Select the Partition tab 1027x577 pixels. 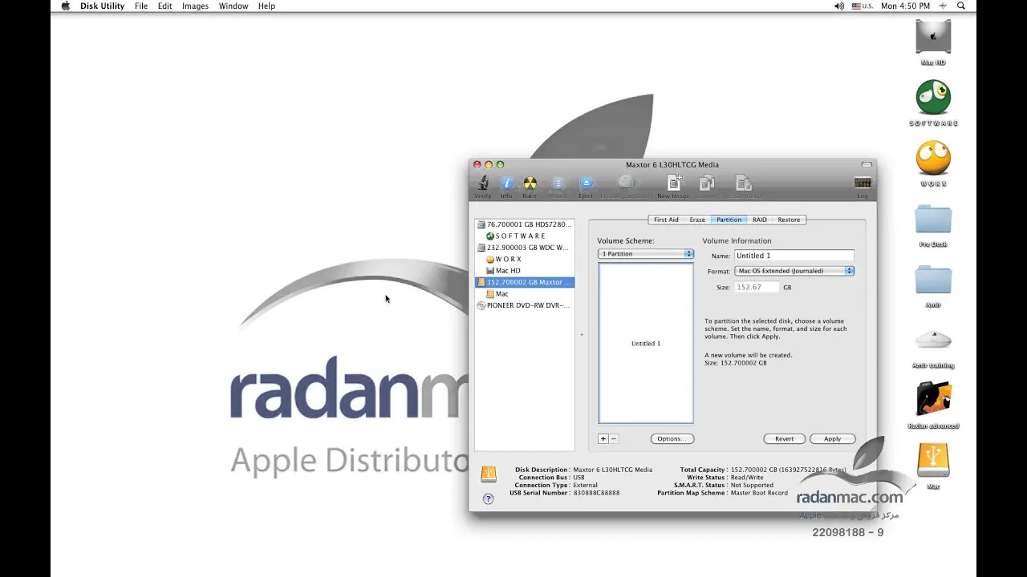click(729, 220)
